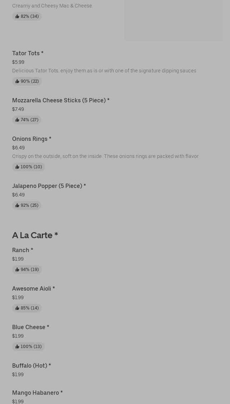
Task: Select Buffalo (Hot) sauce
Action: click(x=31, y=366)
